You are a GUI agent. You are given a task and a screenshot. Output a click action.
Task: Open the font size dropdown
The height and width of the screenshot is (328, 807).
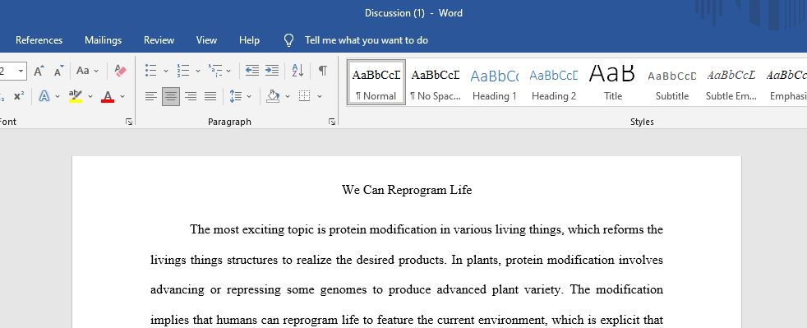point(21,71)
